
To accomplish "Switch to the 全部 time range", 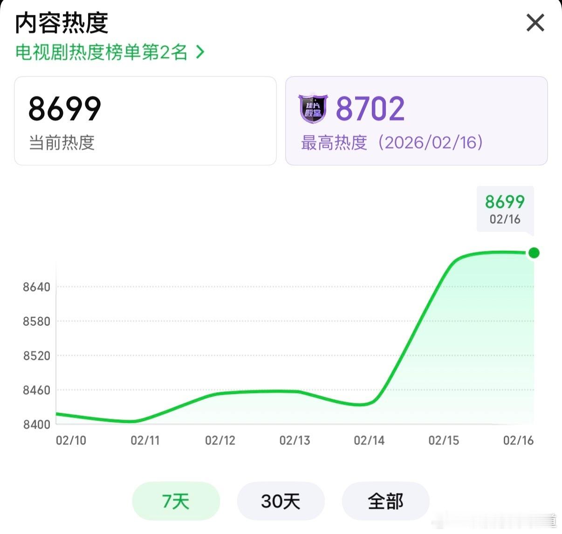I will (x=385, y=501).
